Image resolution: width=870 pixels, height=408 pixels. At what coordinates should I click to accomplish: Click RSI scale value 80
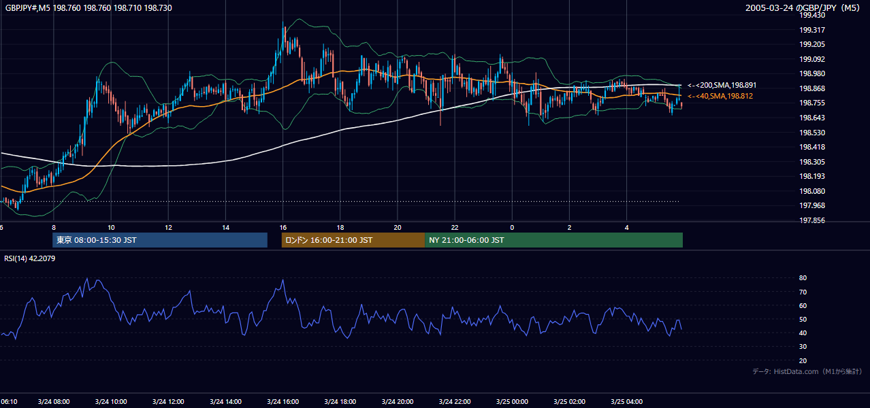click(803, 278)
